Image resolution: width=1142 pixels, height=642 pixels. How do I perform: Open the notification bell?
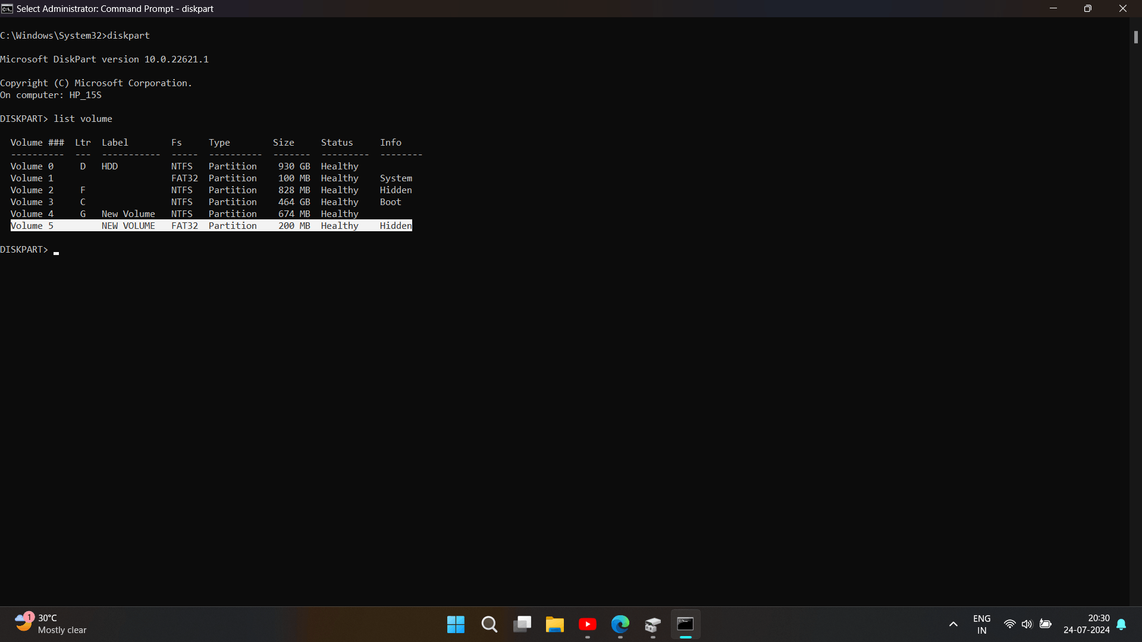tap(1122, 624)
